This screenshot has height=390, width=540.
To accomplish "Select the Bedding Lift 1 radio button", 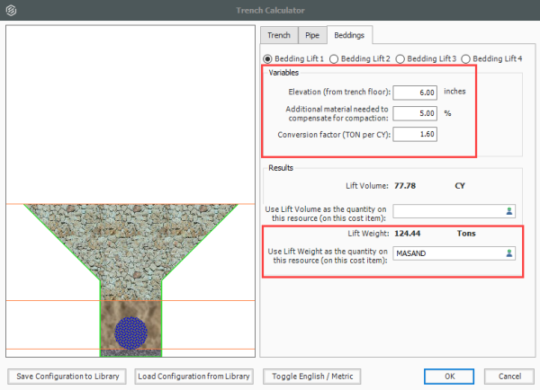I will coord(267,58).
